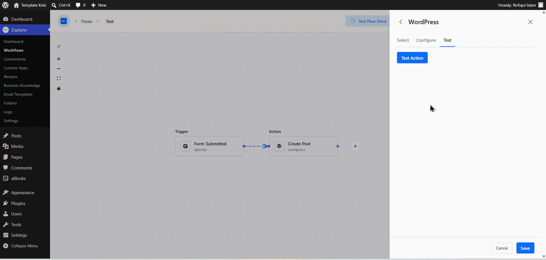
Task: Switch to the Test tab
Action: click(447, 40)
